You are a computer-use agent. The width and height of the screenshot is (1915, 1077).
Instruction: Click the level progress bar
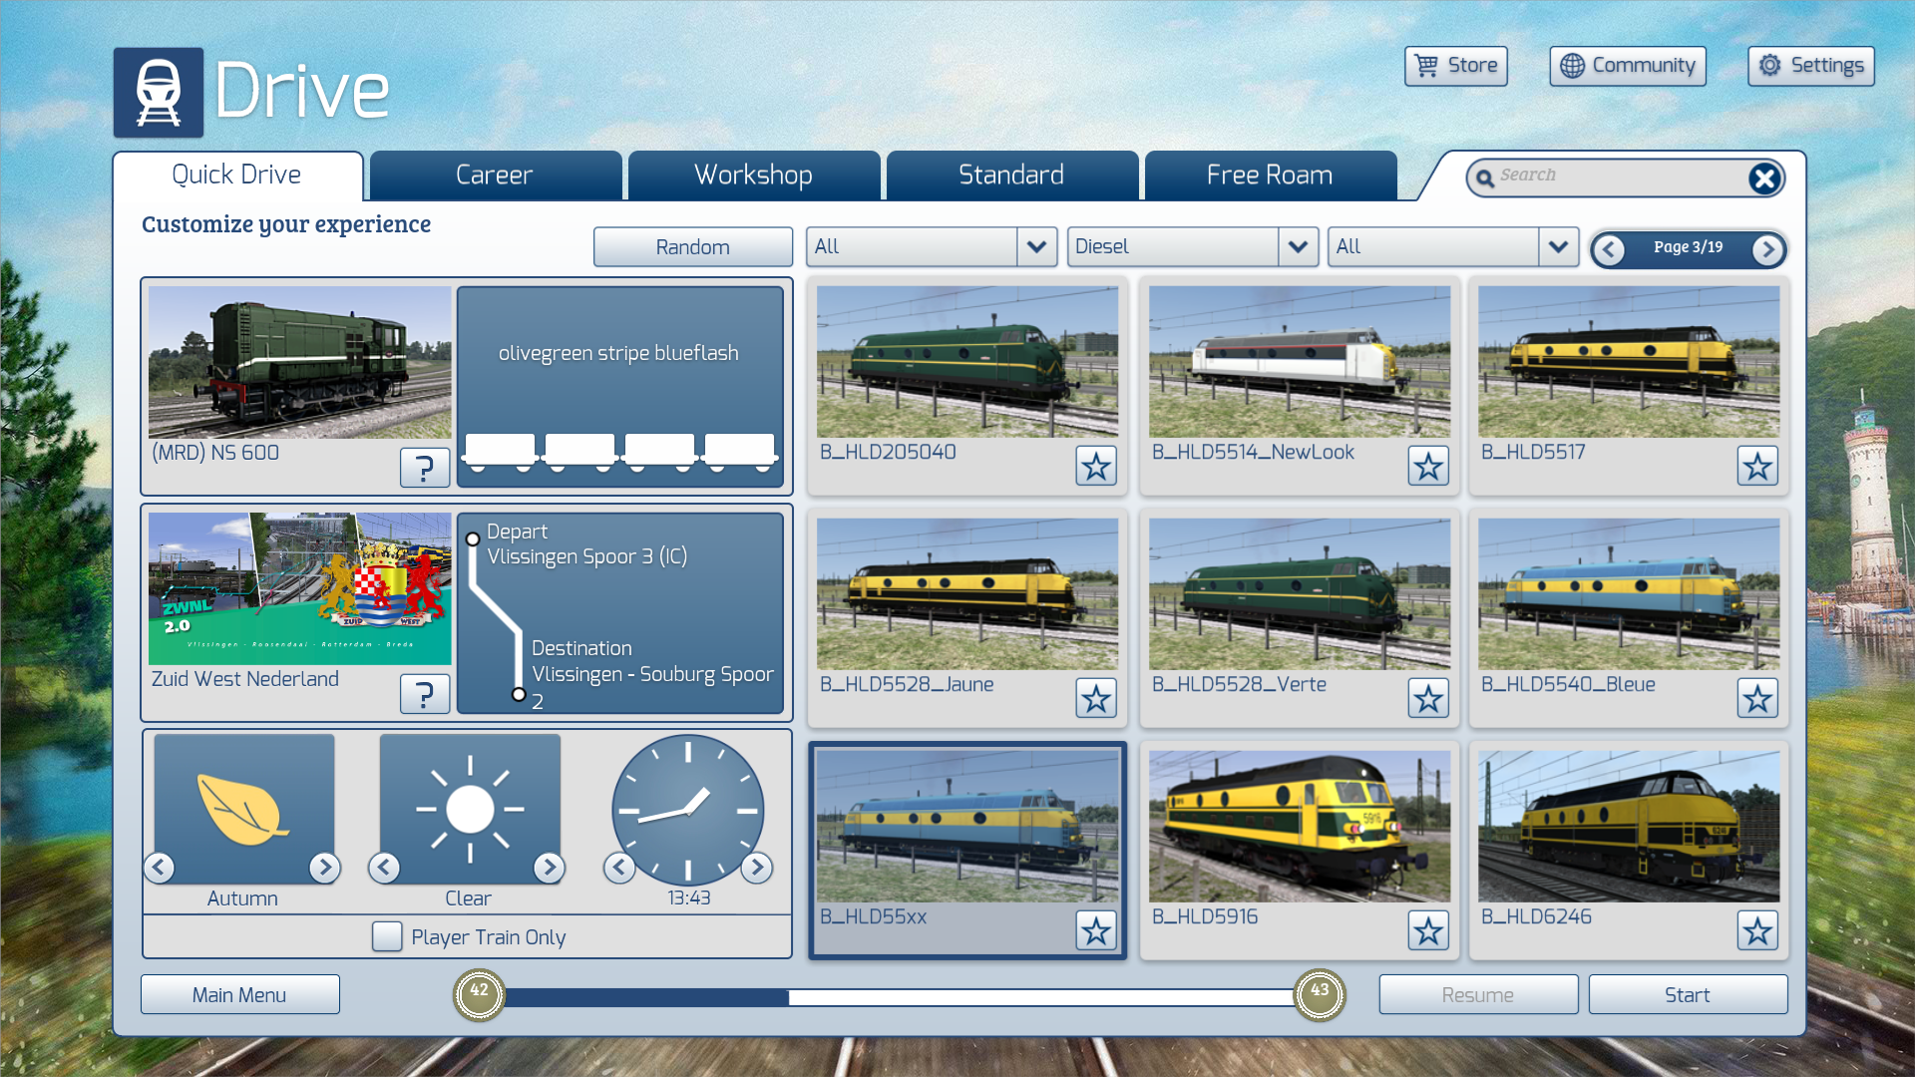pyautogui.click(x=898, y=996)
